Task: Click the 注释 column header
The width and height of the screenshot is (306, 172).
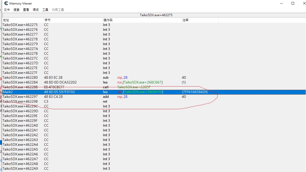Action: 200,20
